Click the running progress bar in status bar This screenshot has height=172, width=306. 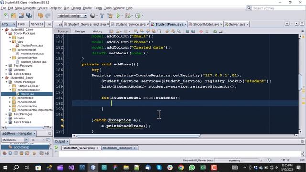tap(236, 161)
